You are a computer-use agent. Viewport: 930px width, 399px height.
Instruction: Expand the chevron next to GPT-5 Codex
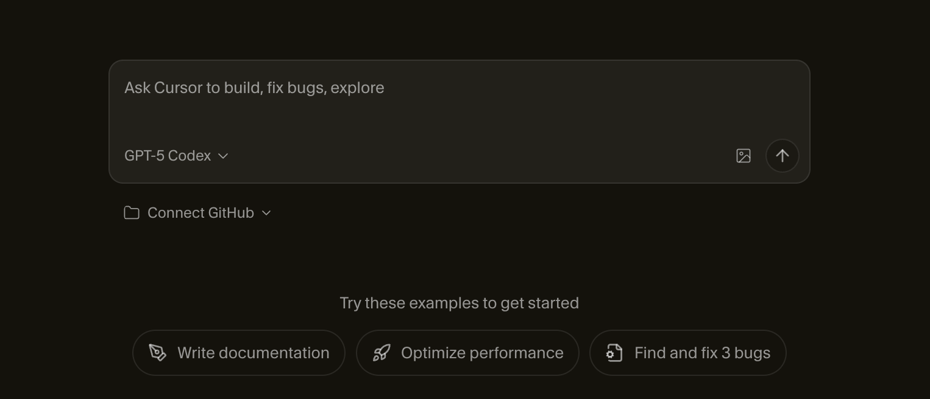click(x=223, y=156)
